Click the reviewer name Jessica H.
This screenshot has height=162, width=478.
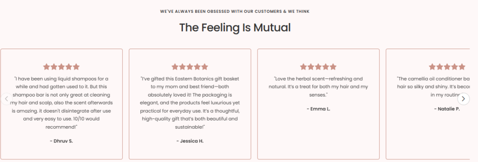tap(190, 141)
